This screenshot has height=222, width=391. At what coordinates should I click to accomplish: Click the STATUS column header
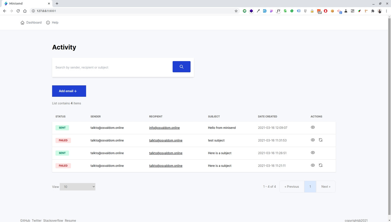[60, 117]
